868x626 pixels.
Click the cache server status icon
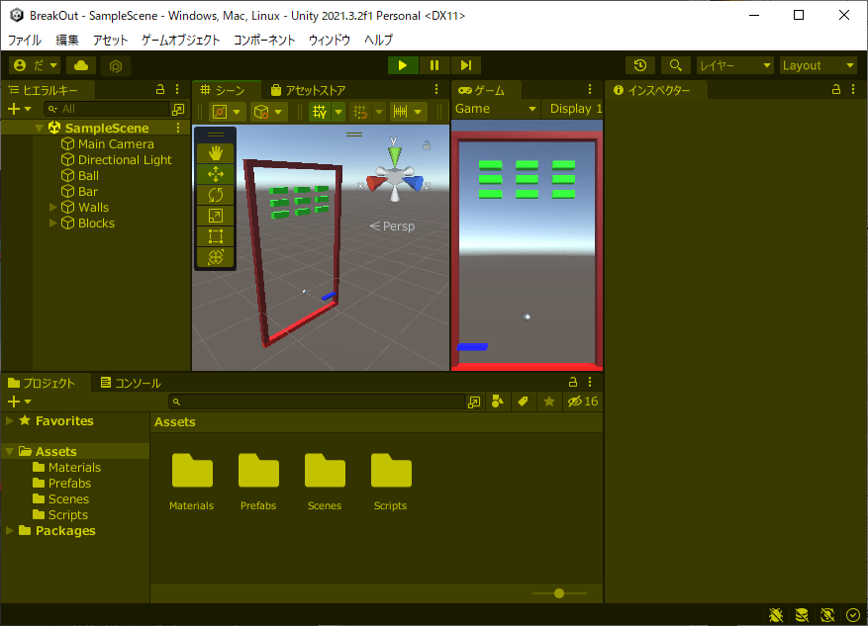(x=801, y=614)
